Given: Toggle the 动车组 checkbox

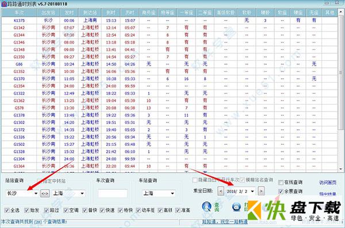Looking at the screenshot, I should point(138,210).
